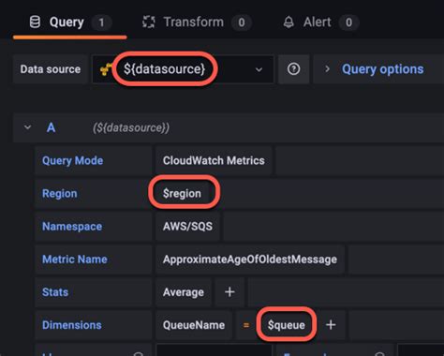Open the ApproximateAgeOfOldestMessage metric name selector
The image size is (444, 356).
(x=250, y=260)
